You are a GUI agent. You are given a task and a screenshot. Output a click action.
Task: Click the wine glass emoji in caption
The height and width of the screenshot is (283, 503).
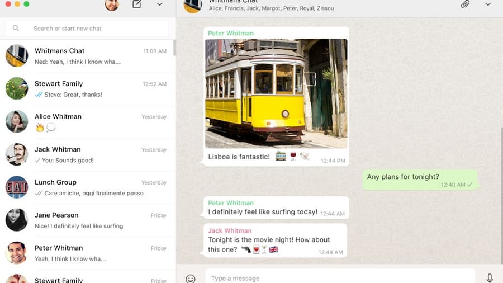coord(293,156)
